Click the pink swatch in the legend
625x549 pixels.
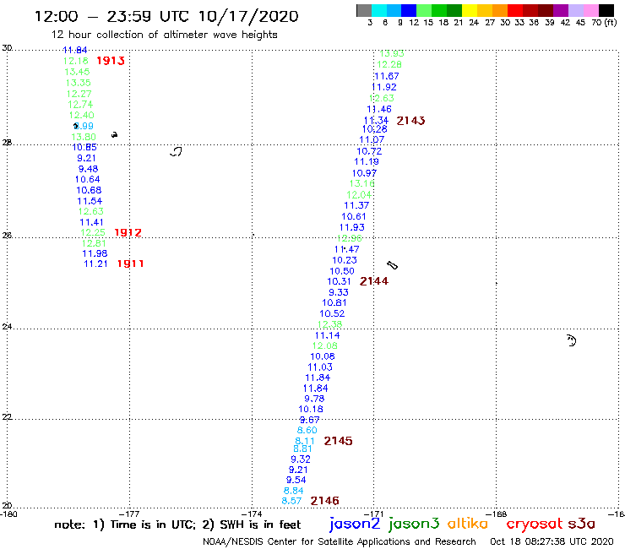tap(591, 10)
